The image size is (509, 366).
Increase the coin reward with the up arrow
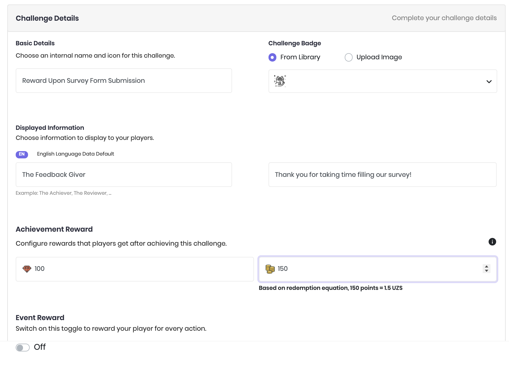(487, 267)
